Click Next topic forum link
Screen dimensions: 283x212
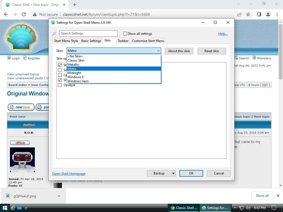262,117
